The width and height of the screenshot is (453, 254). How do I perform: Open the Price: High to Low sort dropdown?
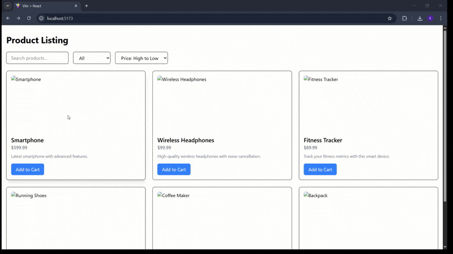[x=141, y=58]
